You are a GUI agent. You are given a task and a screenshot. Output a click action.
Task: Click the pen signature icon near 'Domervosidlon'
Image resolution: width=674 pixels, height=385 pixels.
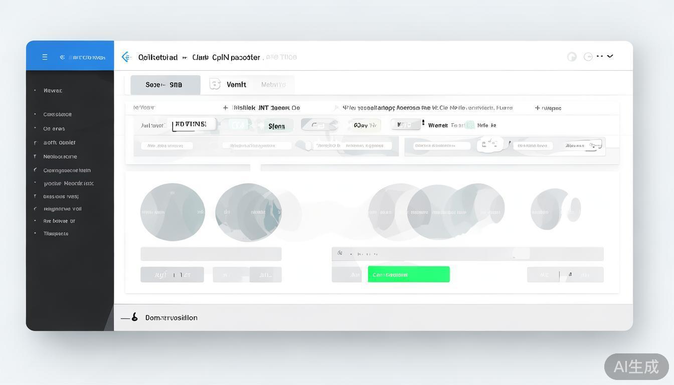[x=134, y=316]
